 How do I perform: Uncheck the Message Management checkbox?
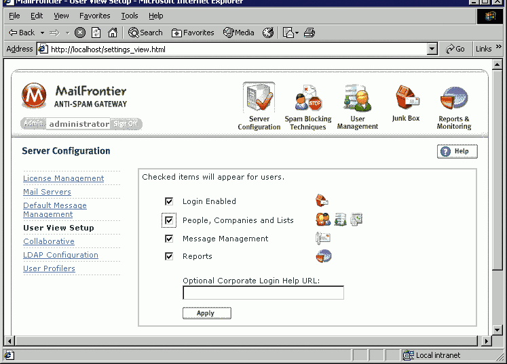coord(169,239)
